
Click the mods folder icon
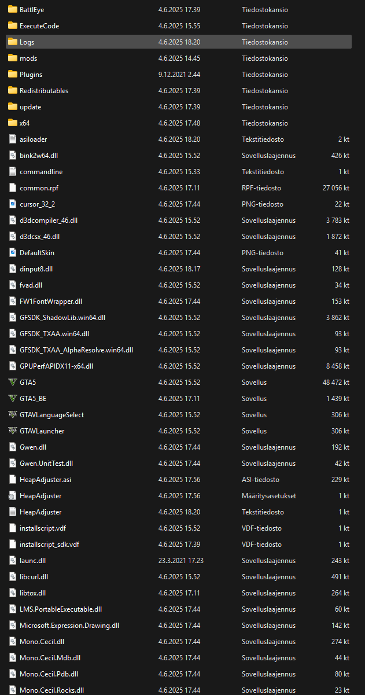[13, 58]
